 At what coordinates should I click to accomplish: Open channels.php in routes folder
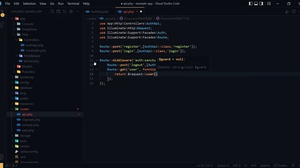[31, 119]
